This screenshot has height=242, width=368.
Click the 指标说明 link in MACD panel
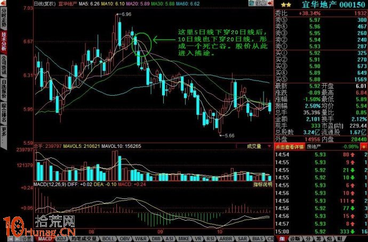click(x=262, y=184)
